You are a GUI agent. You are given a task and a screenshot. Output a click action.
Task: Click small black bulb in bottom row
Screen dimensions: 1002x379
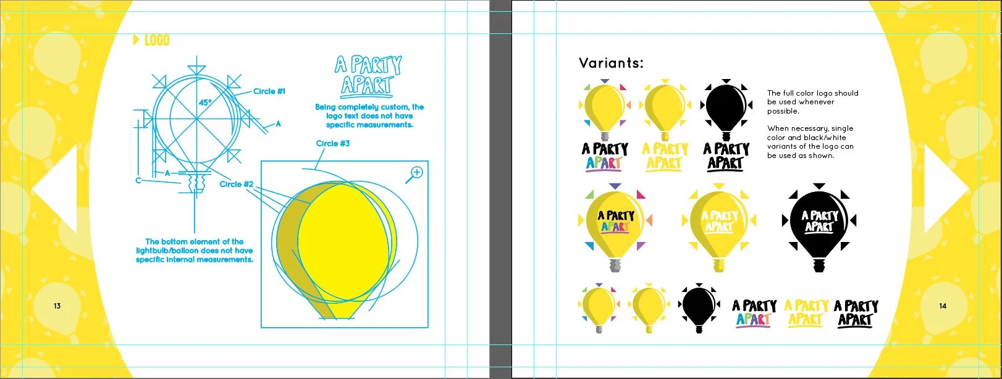tap(699, 307)
